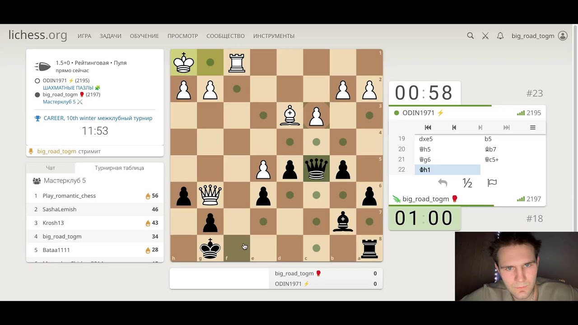Select the black pawn on h6
This screenshot has width=578, height=325.
tap(183, 195)
